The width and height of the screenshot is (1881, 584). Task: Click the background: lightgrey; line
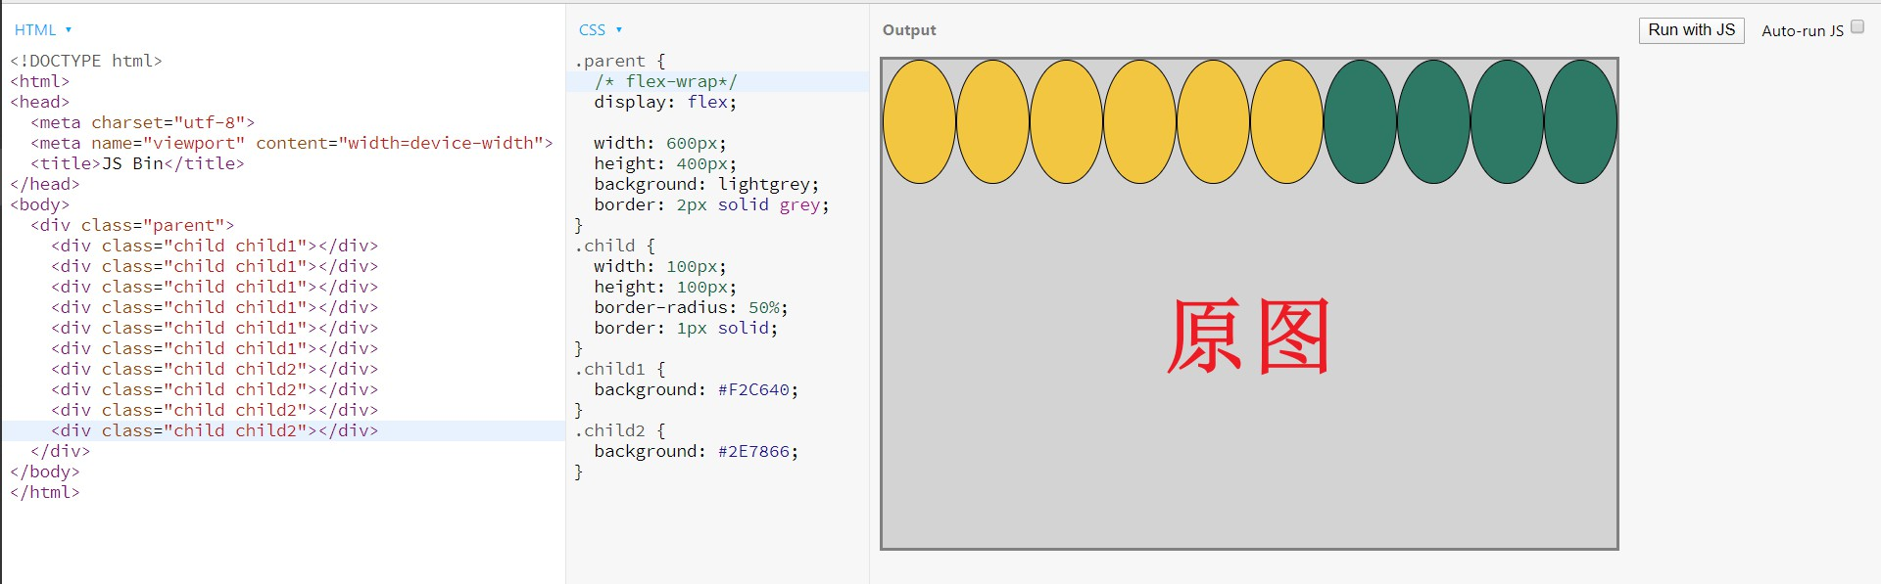706,184
